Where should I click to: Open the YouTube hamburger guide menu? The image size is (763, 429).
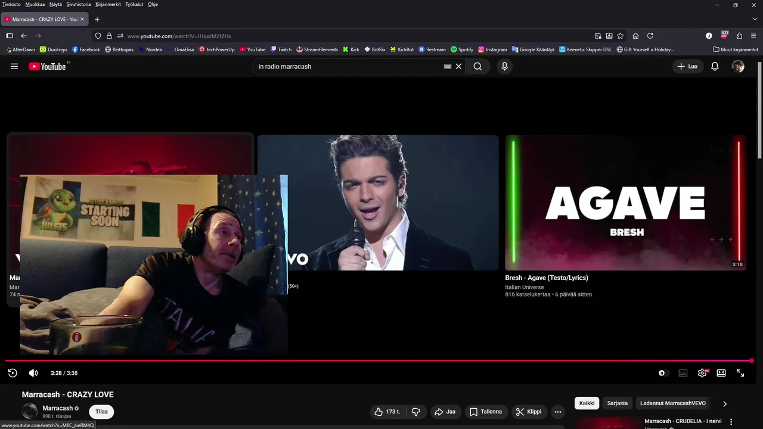pyautogui.click(x=14, y=67)
